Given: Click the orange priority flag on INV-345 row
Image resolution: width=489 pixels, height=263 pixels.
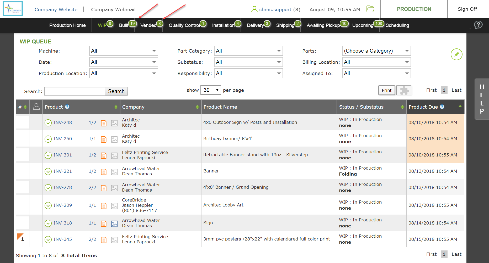Looking at the screenshot, I should [x=20, y=236].
